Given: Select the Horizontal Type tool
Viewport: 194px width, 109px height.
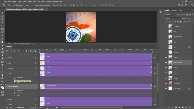Looking at the screenshot, I should point(2,65).
